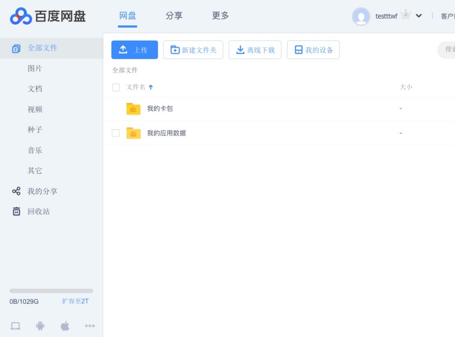Click the 上传 upload button

click(135, 50)
